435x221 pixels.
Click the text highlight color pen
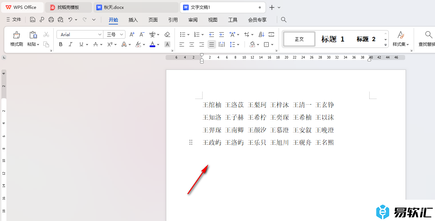138,44
